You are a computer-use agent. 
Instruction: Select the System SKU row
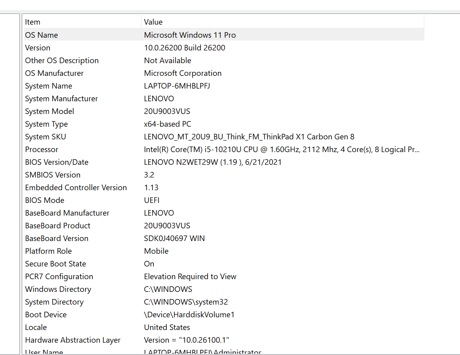pos(224,137)
